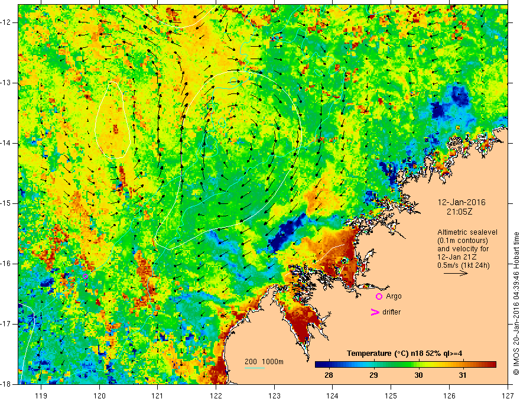
Task: Click the "200 1000m" depth label
Action: (x=264, y=362)
